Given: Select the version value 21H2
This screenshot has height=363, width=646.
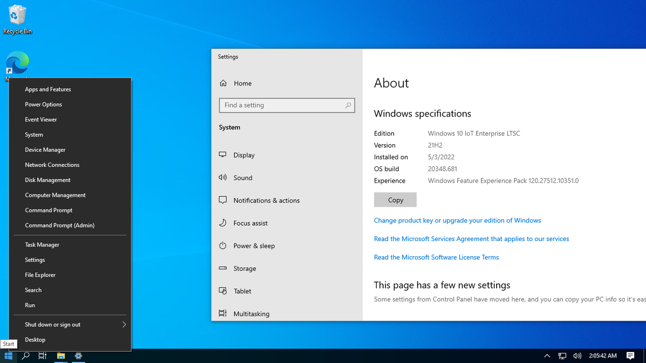Looking at the screenshot, I should tap(435, 145).
